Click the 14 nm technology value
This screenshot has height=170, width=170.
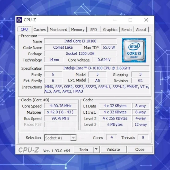54,60
